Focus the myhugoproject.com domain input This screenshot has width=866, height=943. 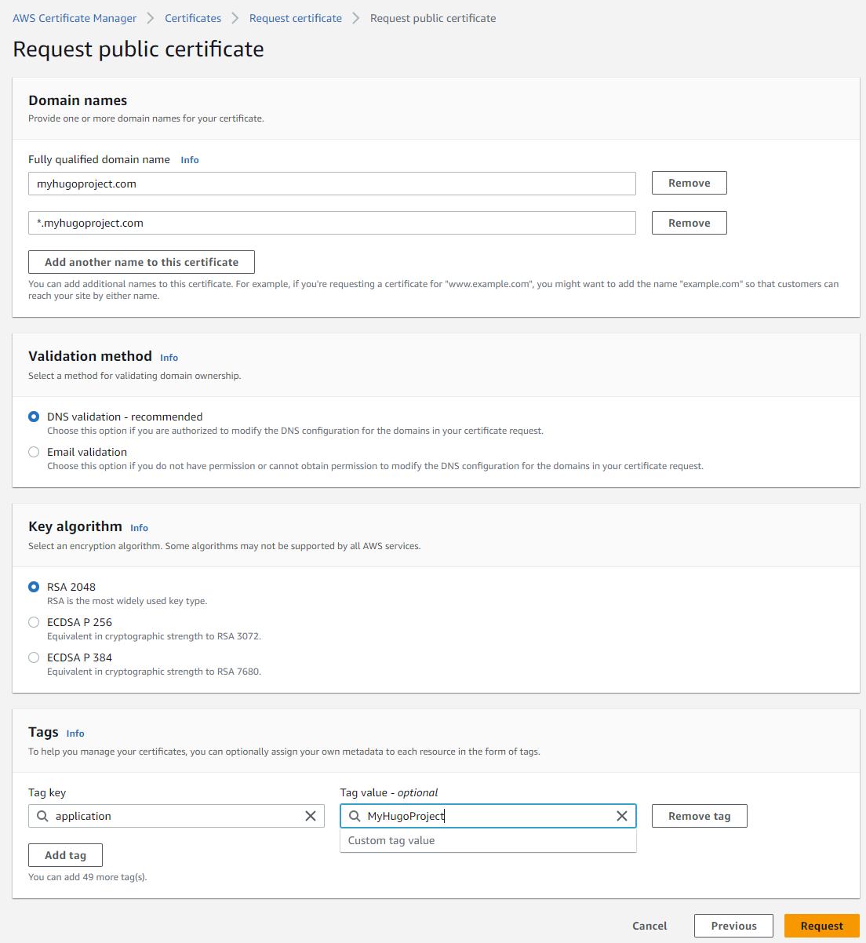click(332, 184)
